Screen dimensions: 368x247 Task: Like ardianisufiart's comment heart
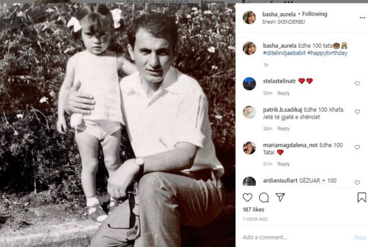[357, 183]
